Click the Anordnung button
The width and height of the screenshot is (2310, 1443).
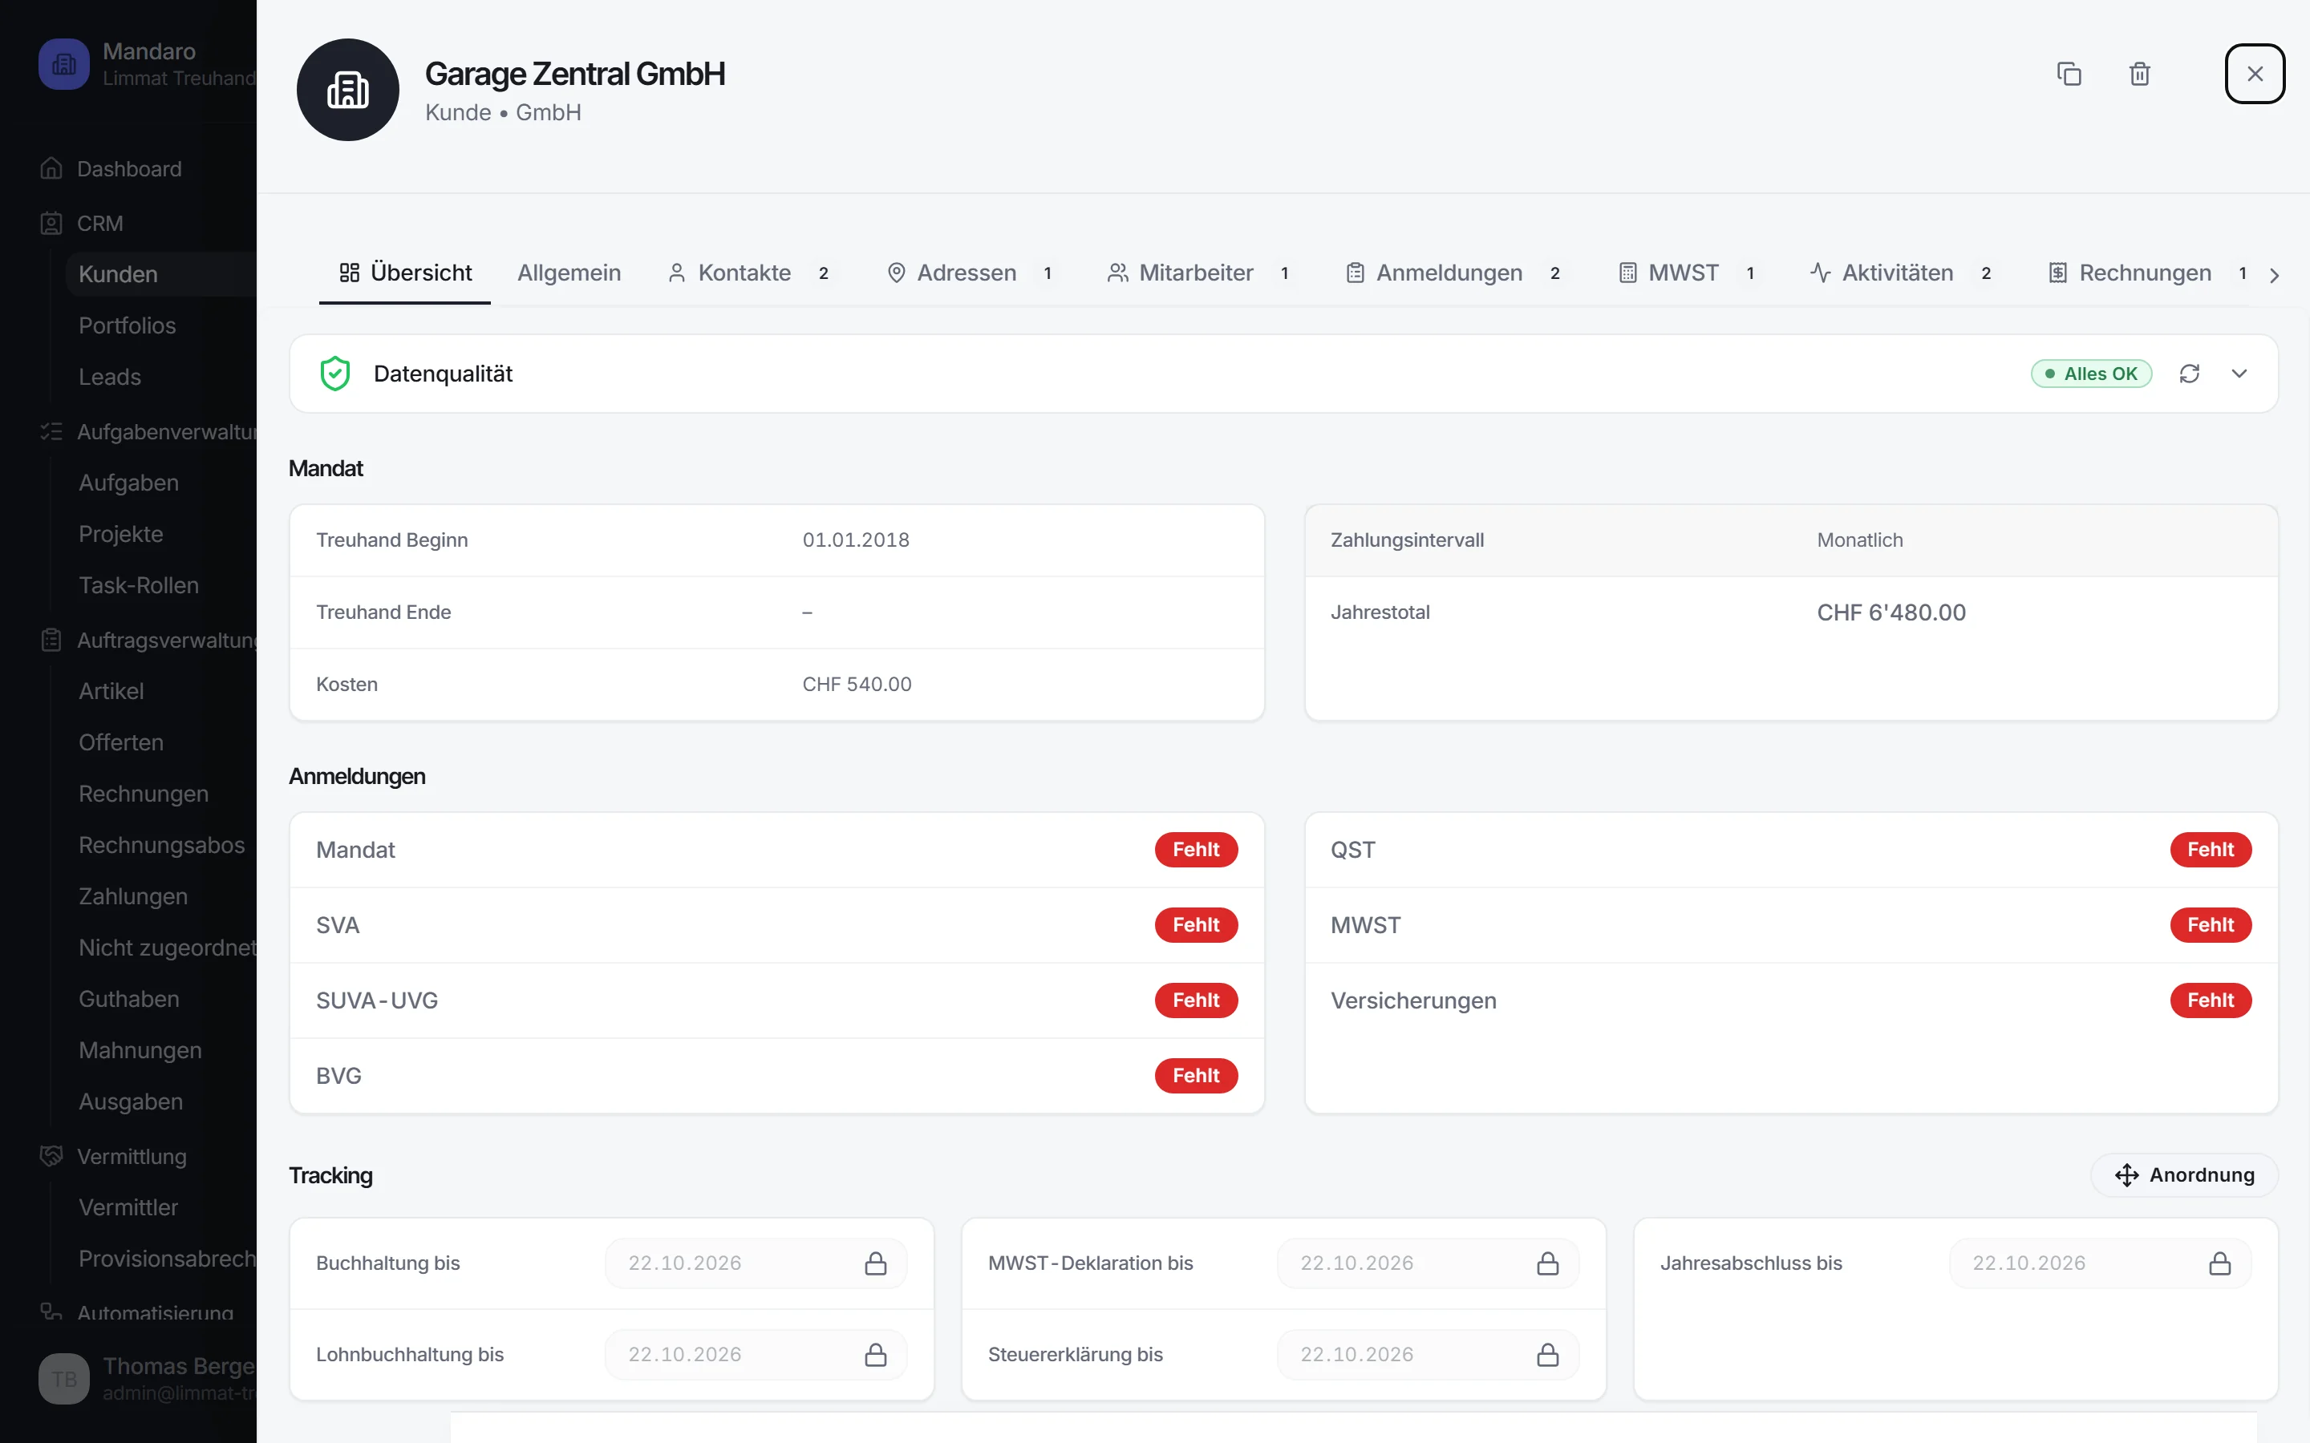click(x=2184, y=1174)
